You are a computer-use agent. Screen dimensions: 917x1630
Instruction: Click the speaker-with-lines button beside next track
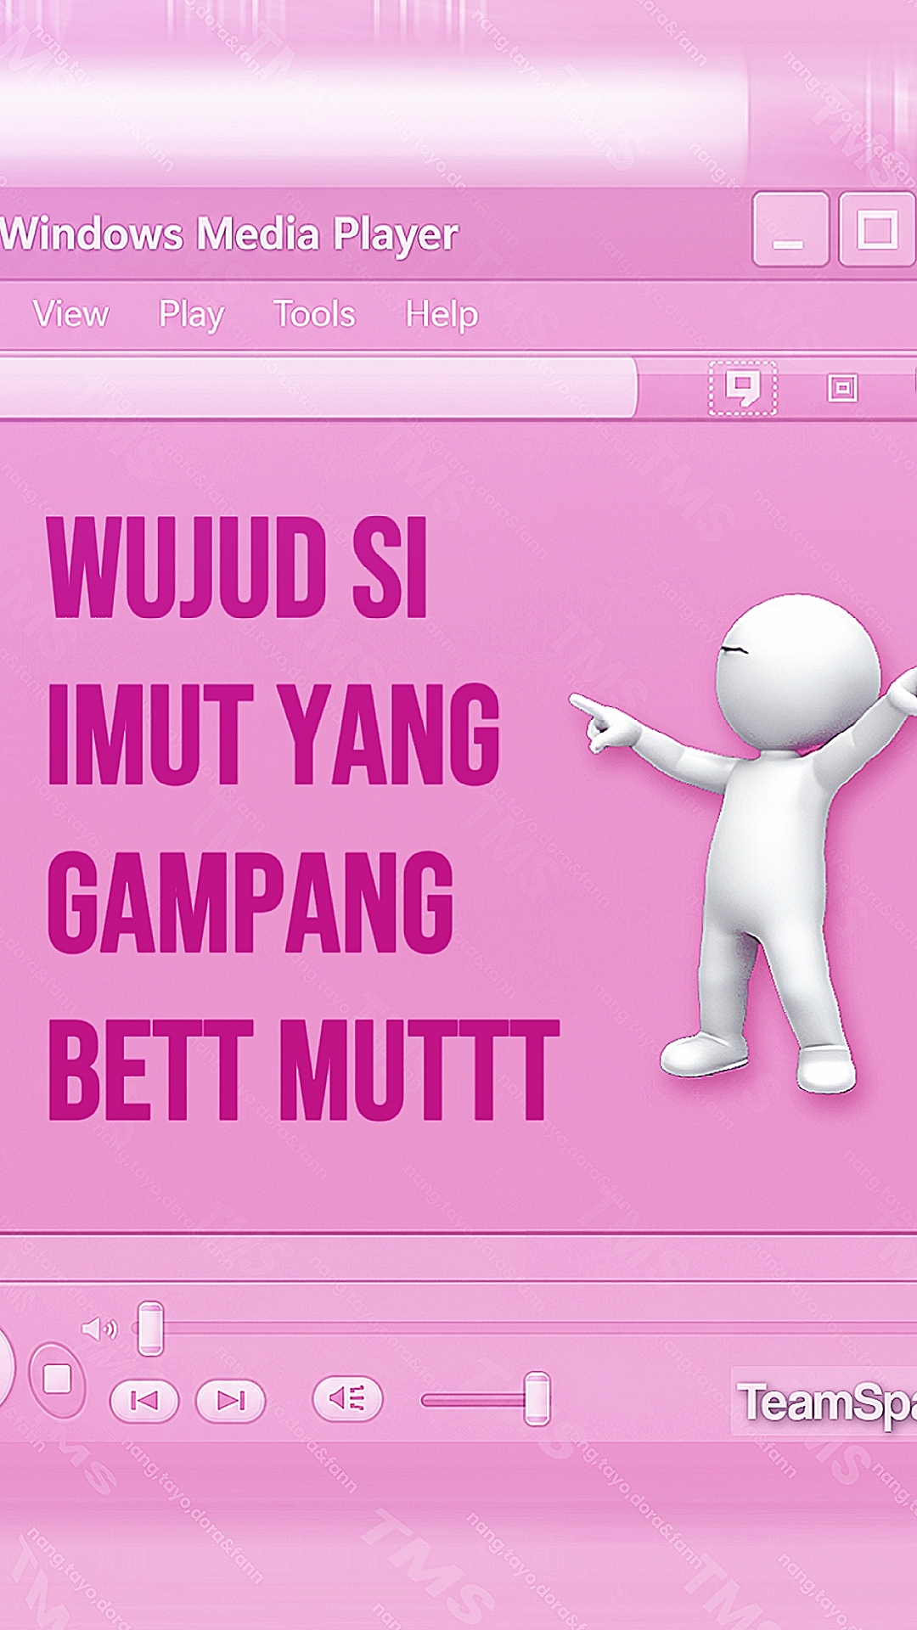347,1398
